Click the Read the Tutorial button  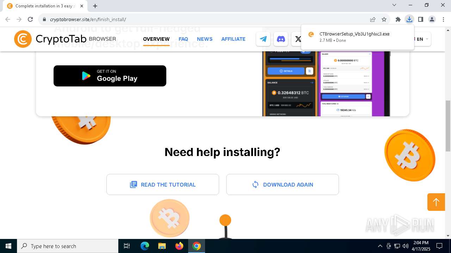163,184
